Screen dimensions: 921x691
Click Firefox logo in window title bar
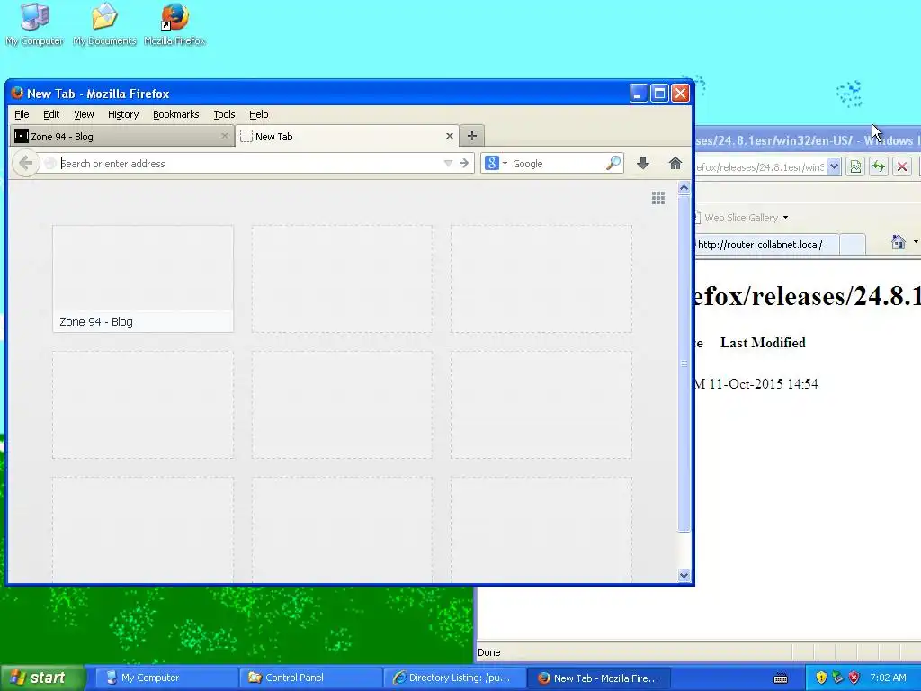pyautogui.click(x=17, y=93)
